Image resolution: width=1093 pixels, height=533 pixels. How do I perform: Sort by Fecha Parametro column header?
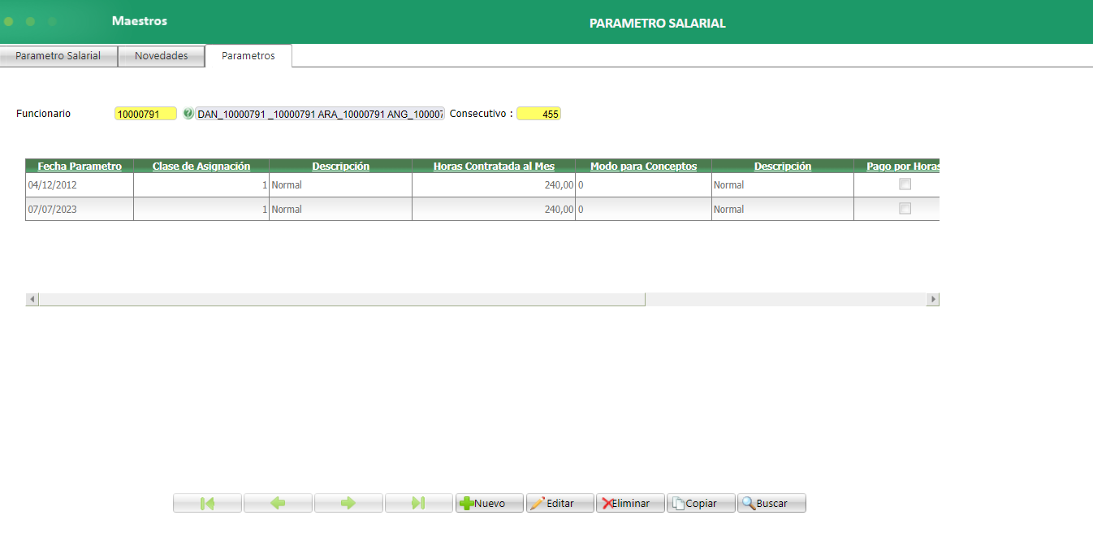tap(80, 167)
